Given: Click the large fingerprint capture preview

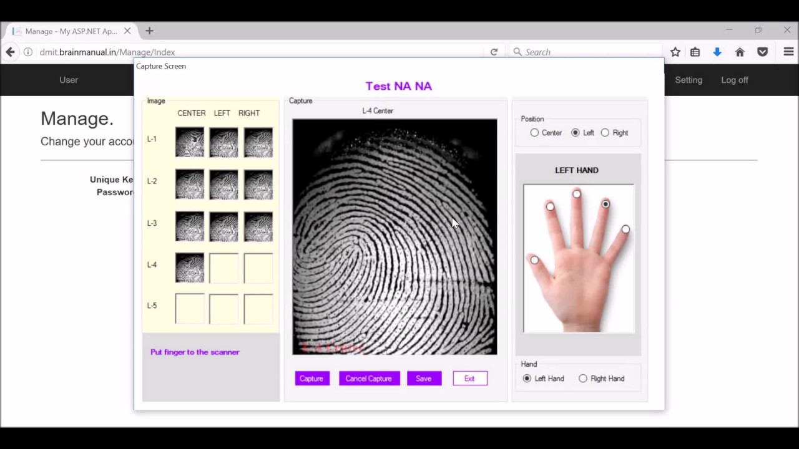Looking at the screenshot, I should pos(395,237).
